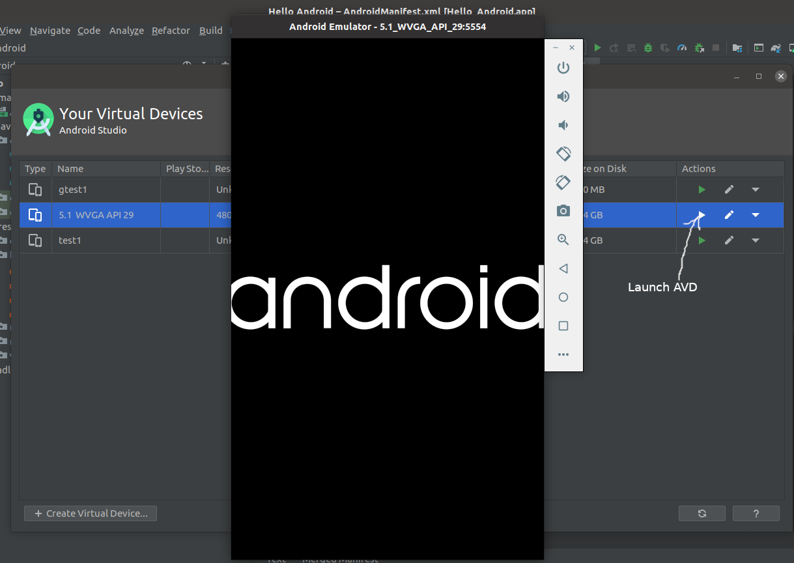Click Apply Changes and Restart Activity icon
The width and height of the screenshot is (794, 563).
click(x=614, y=48)
